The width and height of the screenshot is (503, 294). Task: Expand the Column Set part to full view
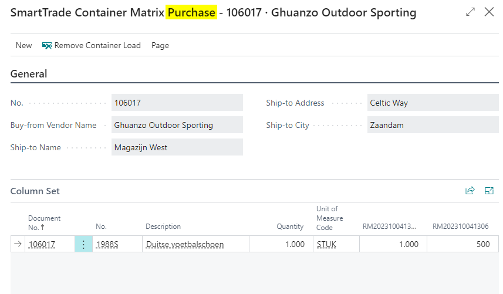pyautogui.click(x=489, y=191)
